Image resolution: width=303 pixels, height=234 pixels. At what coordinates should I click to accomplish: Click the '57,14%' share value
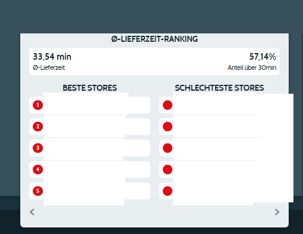[262, 57]
